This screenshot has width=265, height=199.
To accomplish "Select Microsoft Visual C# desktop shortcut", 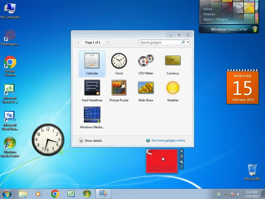I will 10,93.
